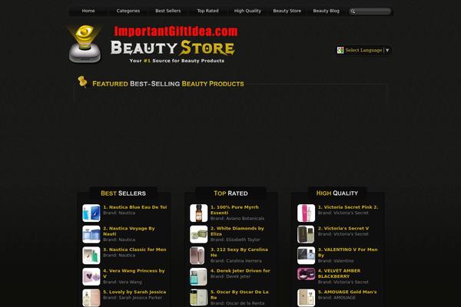461x307 pixels.
Task: Open the Victoria's Secret V link
Action: 343,228
